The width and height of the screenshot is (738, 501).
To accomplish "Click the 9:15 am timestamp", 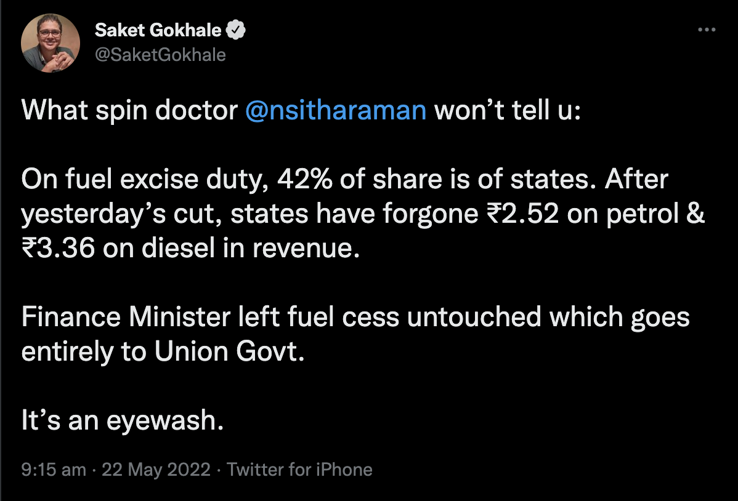I will [54, 470].
